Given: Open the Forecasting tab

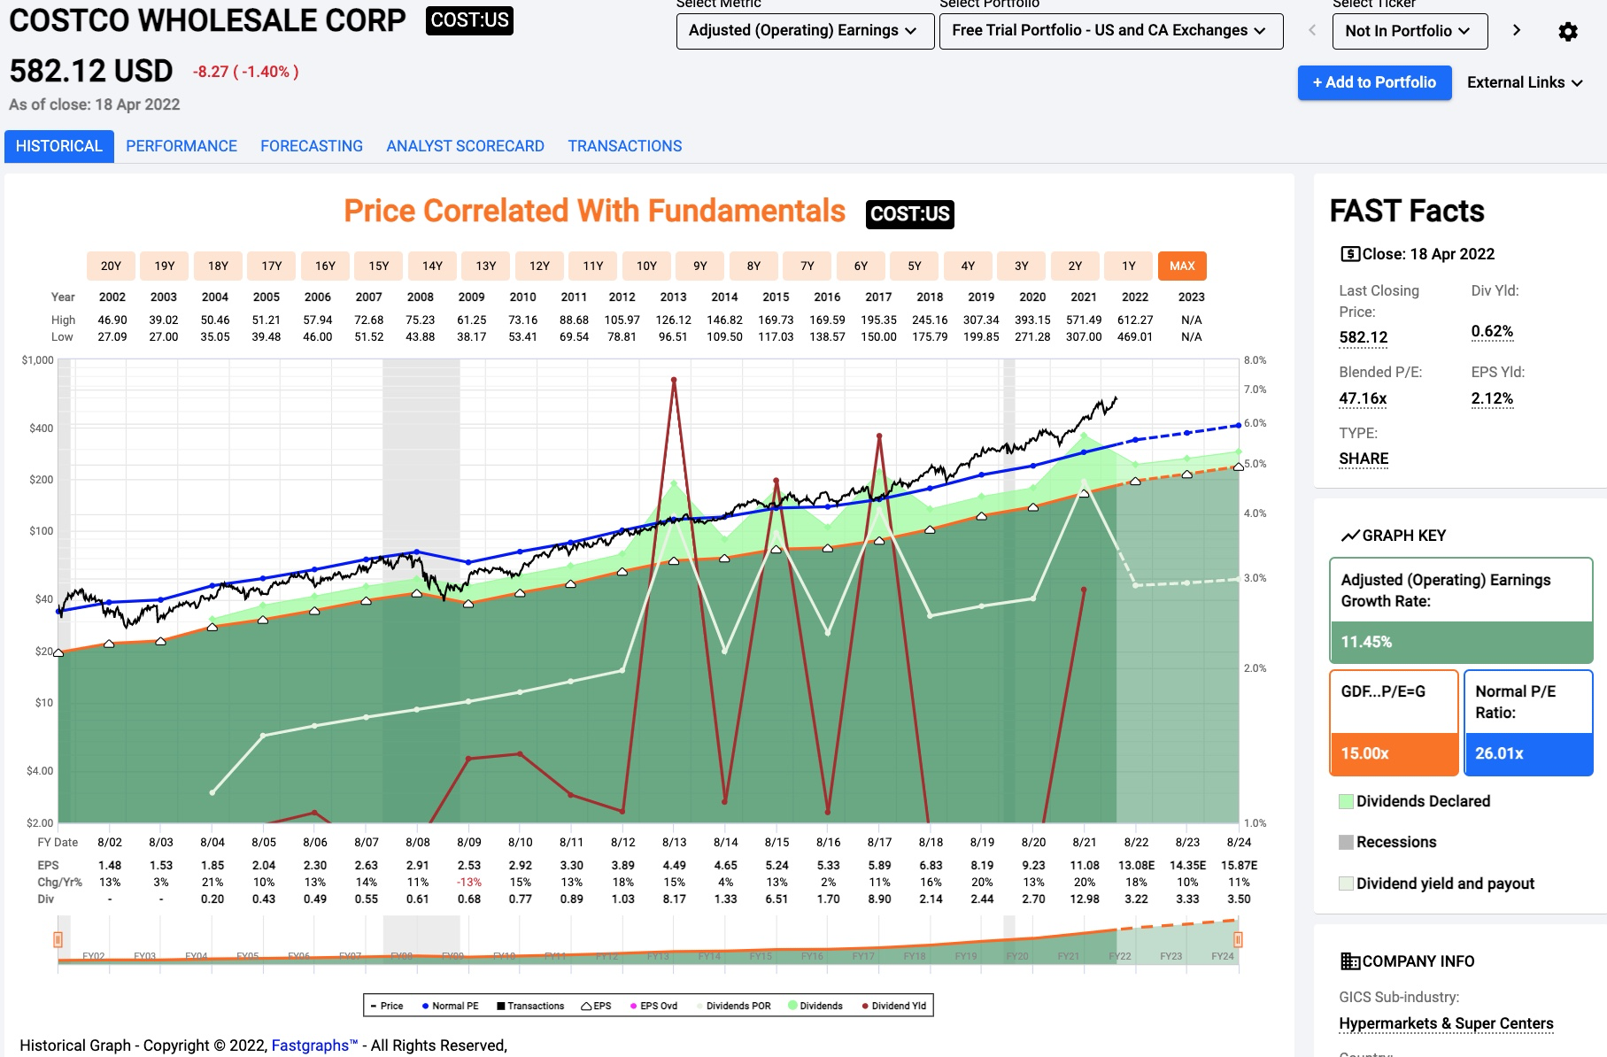Looking at the screenshot, I should 312,146.
